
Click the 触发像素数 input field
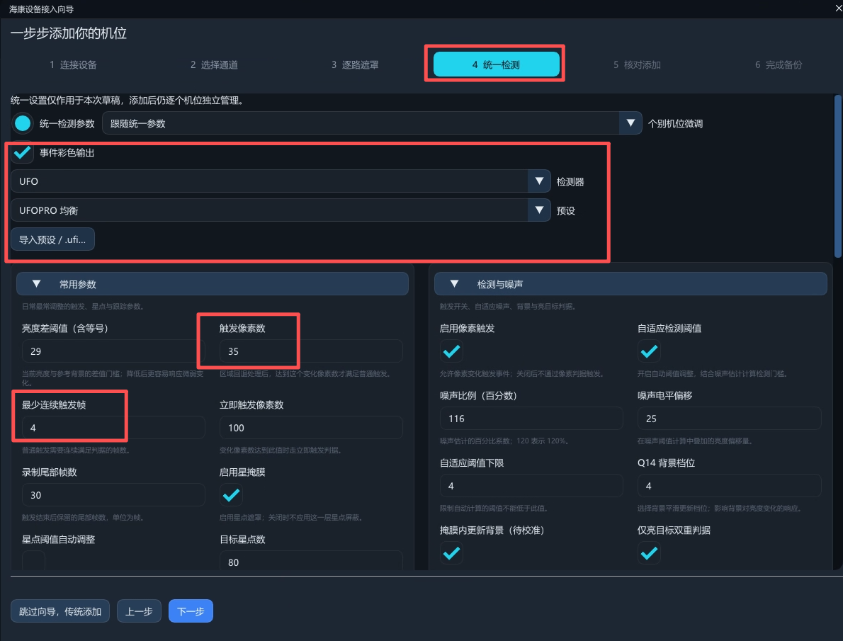tap(311, 351)
